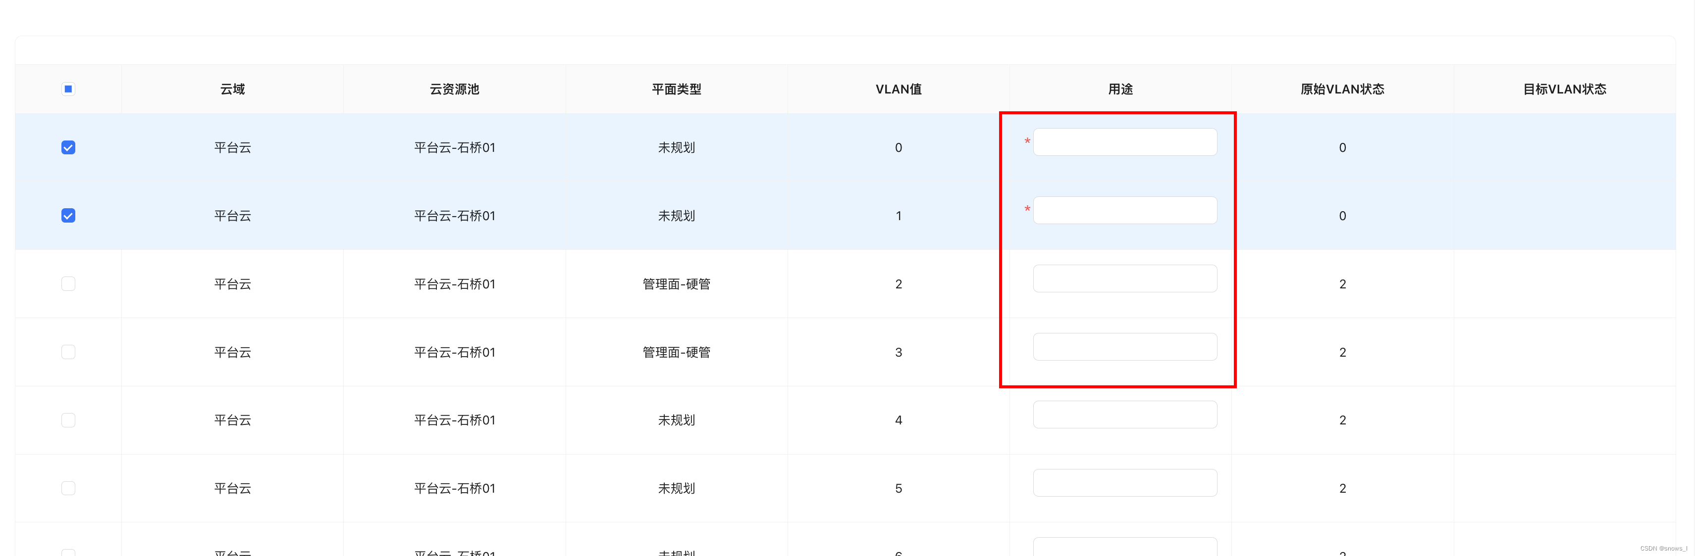Click the 用途 field in VLAN 3 row
The height and width of the screenshot is (556, 1695).
pos(1124,347)
